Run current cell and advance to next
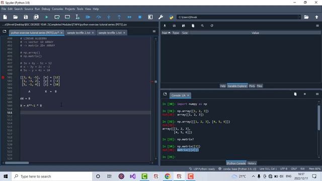Image resolution: width=322 pixels, height=181 pixels. 67,17
